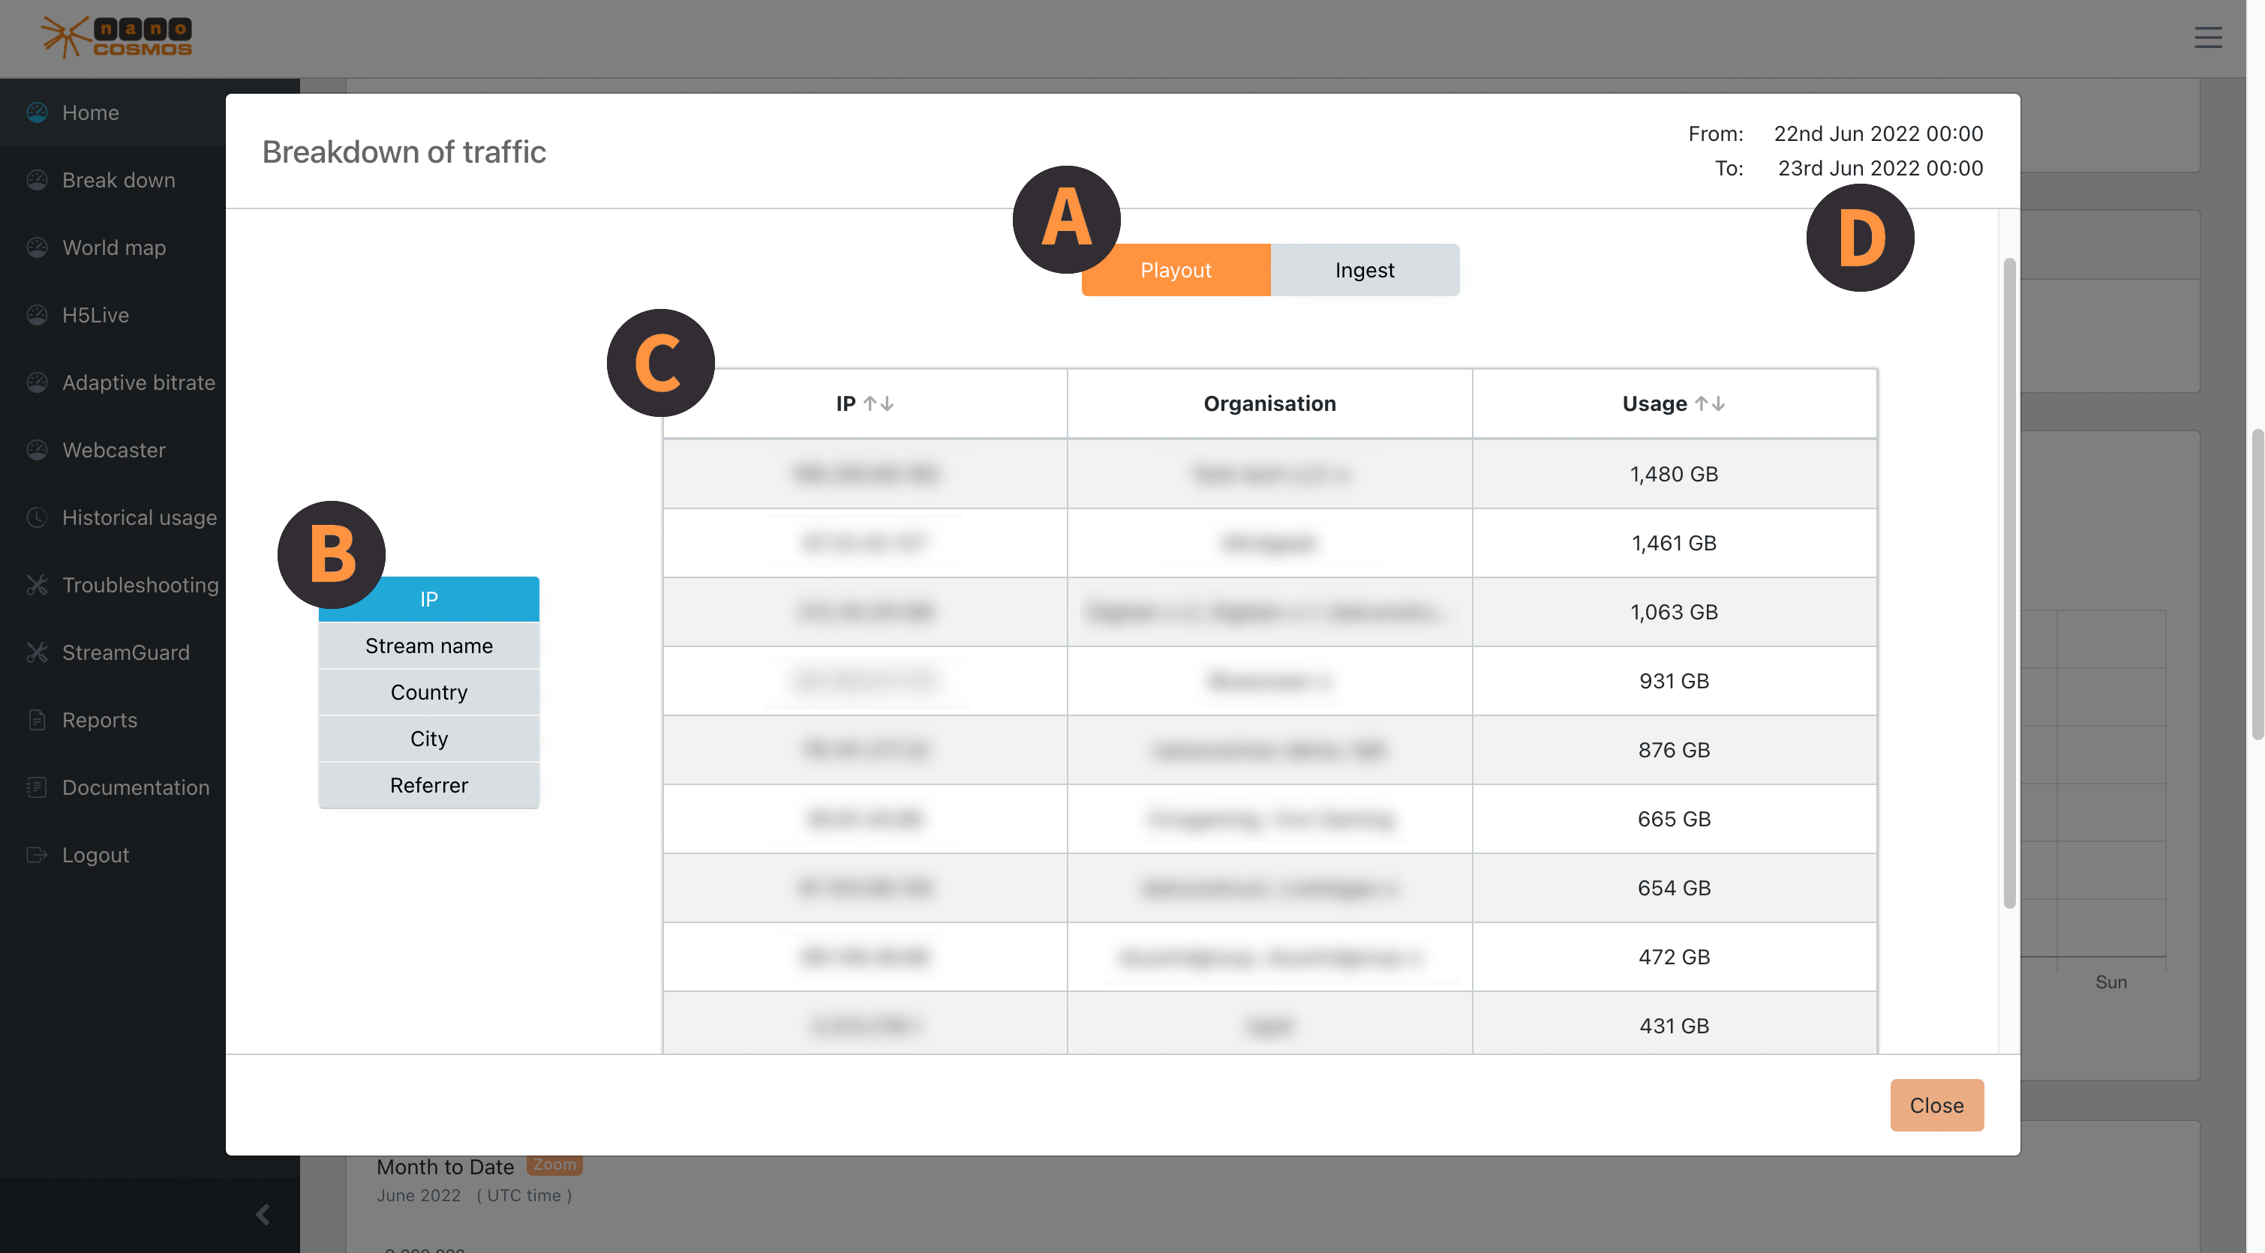Open Webcaster in the sidebar
Image resolution: width=2265 pixels, height=1253 pixels.
[x=114, y=450]
